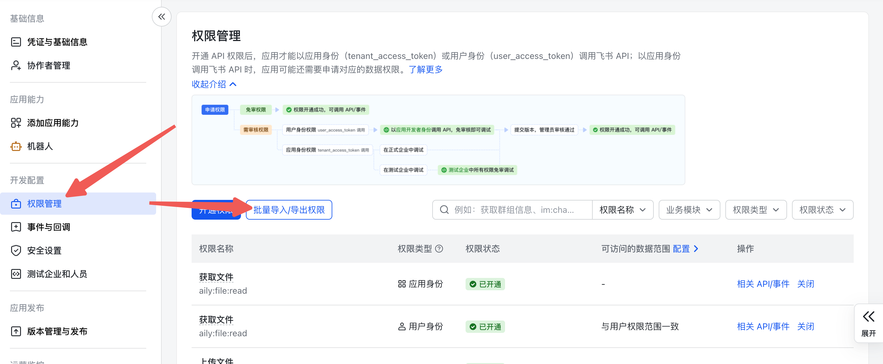This screenshot has width=883, height=364.
Task: Open the 权限状态 filter dropdown
Action: [x=822, y=210]
